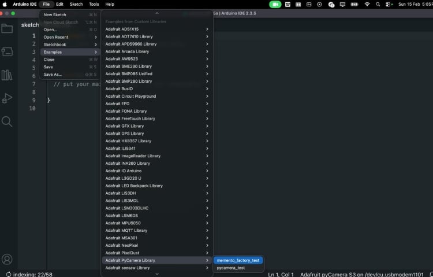
Task: Expand Adafruit ADS1X15 examples
Action: tap(157, 29)
